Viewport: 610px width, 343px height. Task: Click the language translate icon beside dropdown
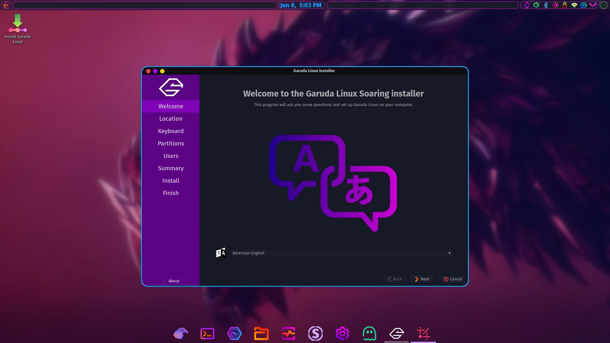click(221, 253)
